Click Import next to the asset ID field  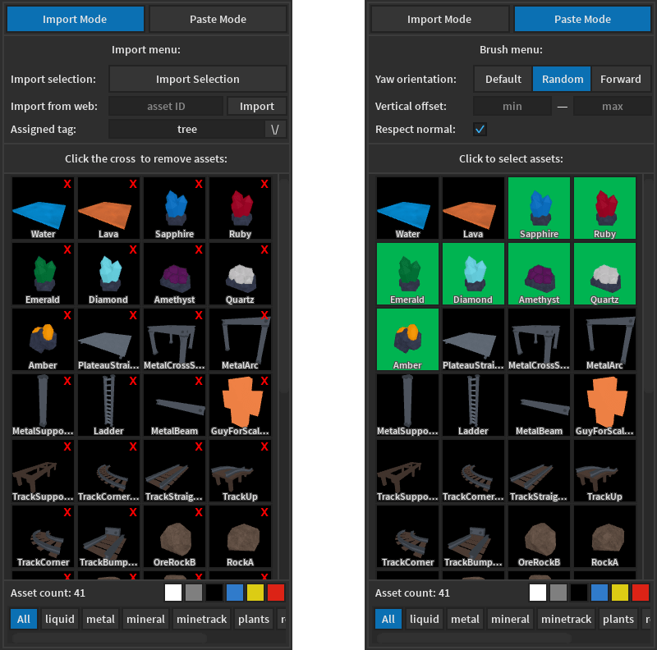[x=257, y=106]
